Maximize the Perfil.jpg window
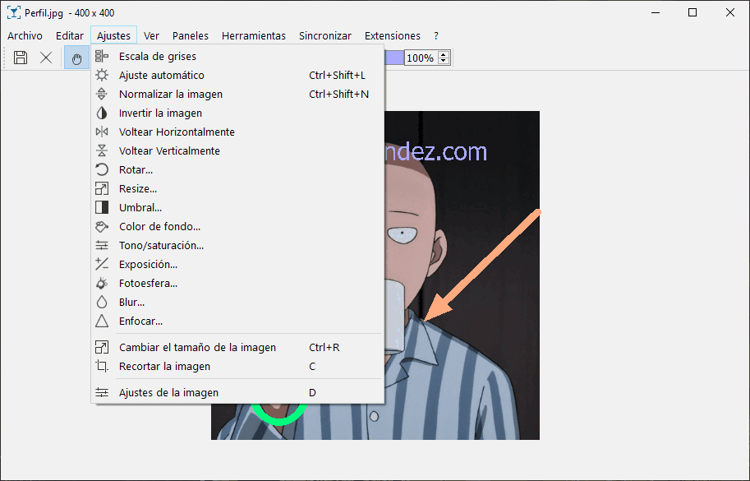Viewport: 750px width, 481px height. click(692, 13)
